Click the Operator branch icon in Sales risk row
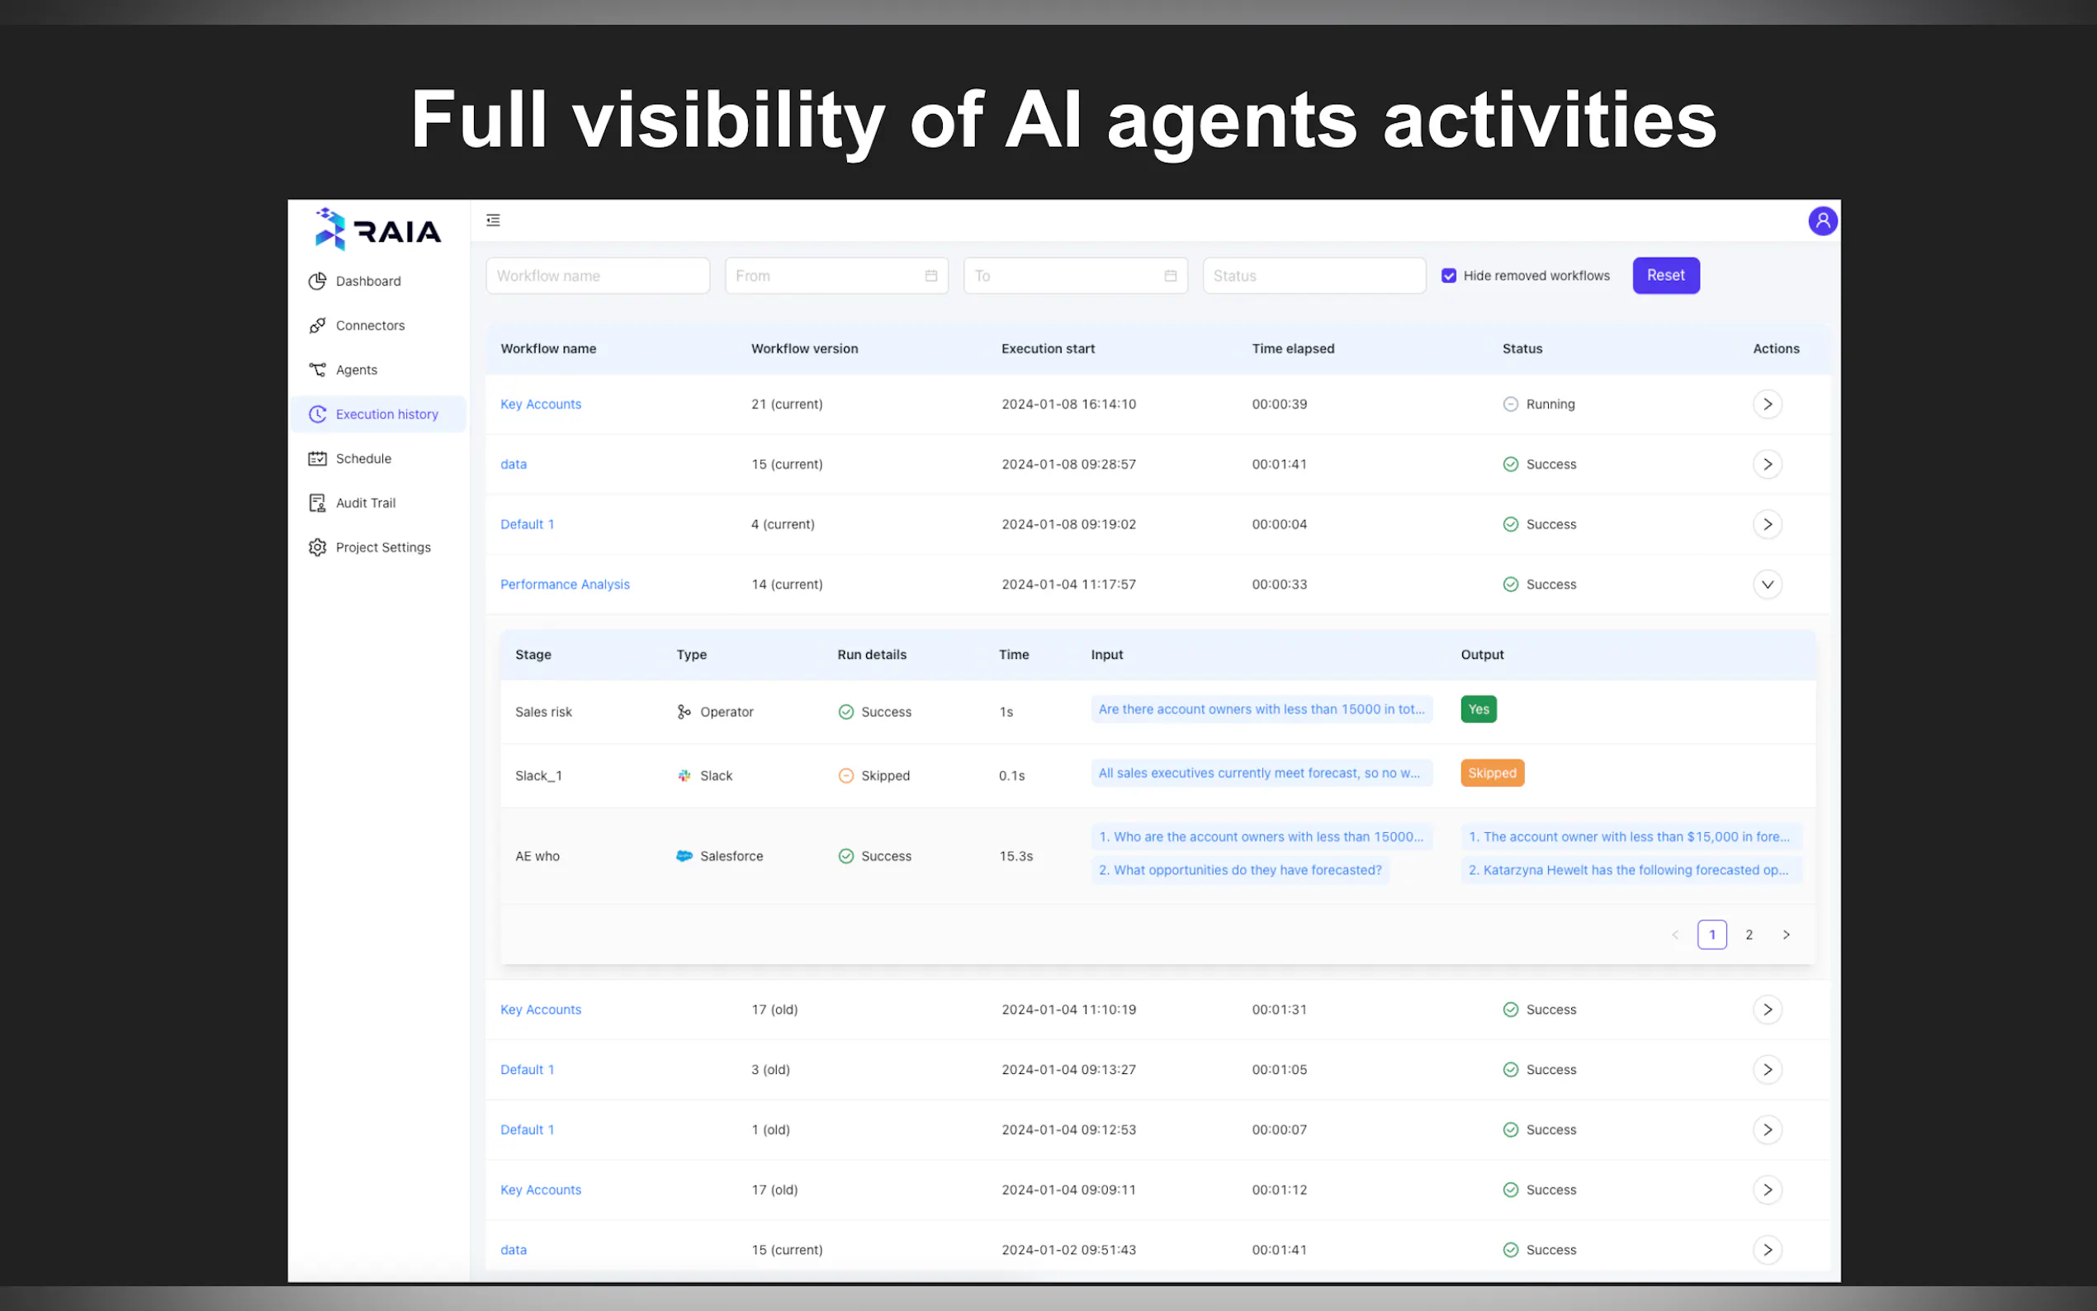 pyautogui.click(x=684, y=712)
